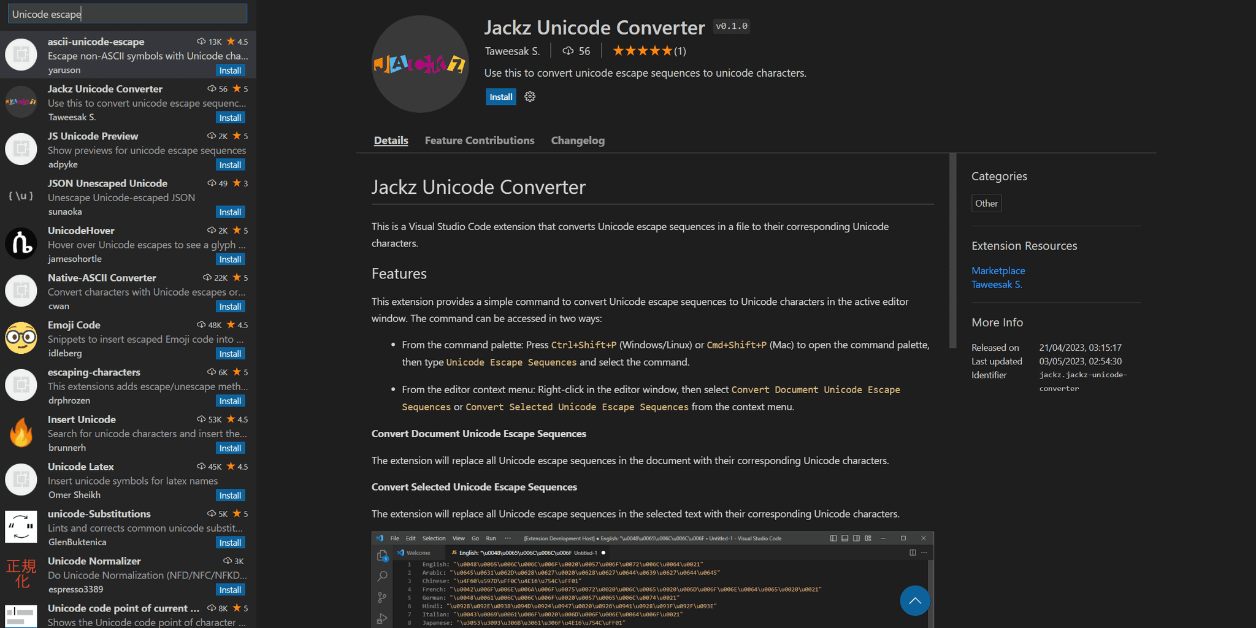Viewport: 1256px width, 628px height.
Task: Click the source control icon in the embedded screenshot
Action: tap(382, 597)
